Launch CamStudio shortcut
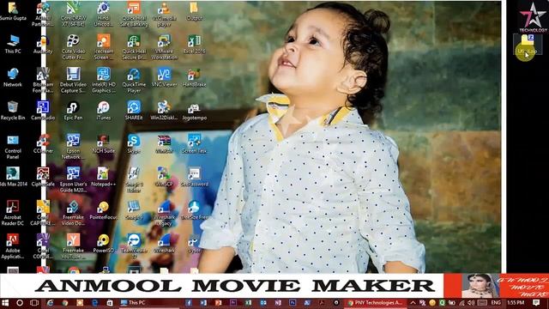 pos(43,111)
